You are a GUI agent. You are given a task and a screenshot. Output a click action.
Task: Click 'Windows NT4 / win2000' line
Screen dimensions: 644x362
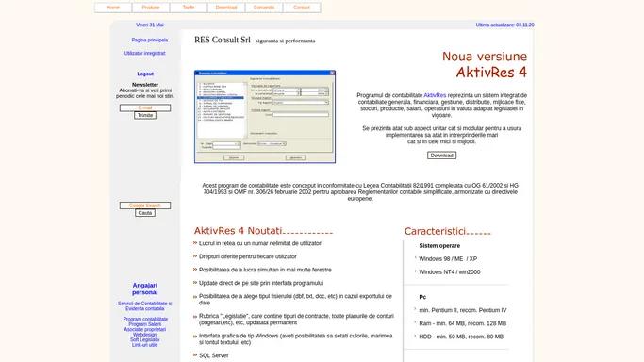(x=450, y=272)
